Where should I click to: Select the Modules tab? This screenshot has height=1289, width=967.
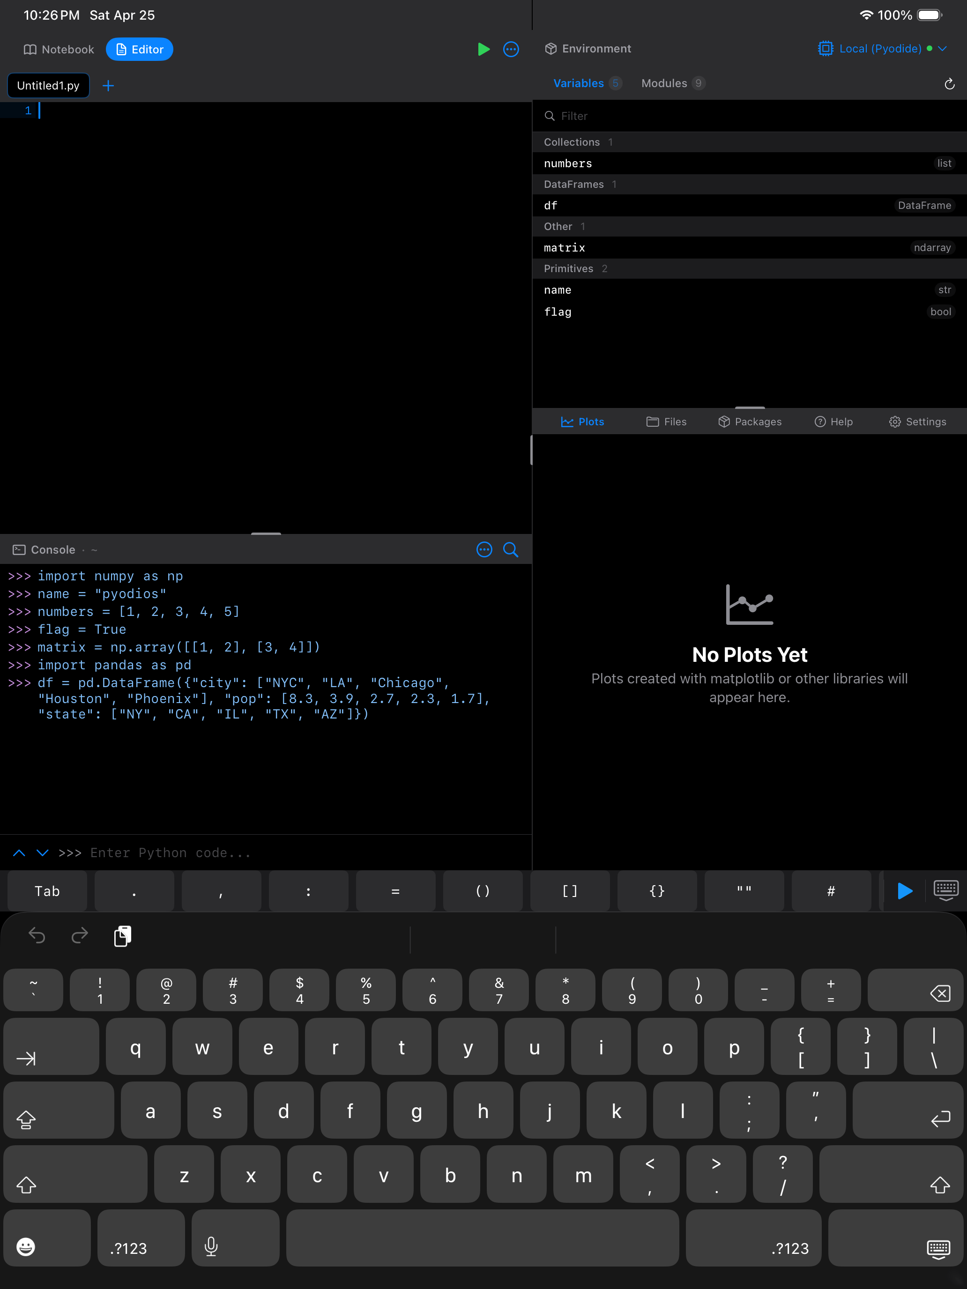[673, 83]
